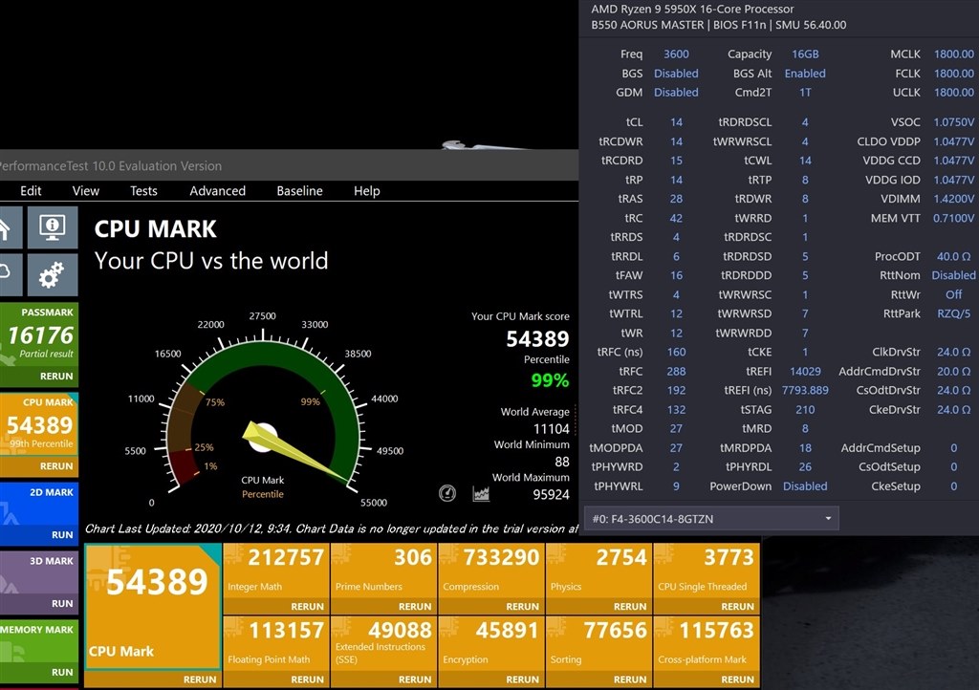This screenshot has width=979, height=690.
Task: Select the PASSMARK 16176 score tile
Action: tap(38, 345)
